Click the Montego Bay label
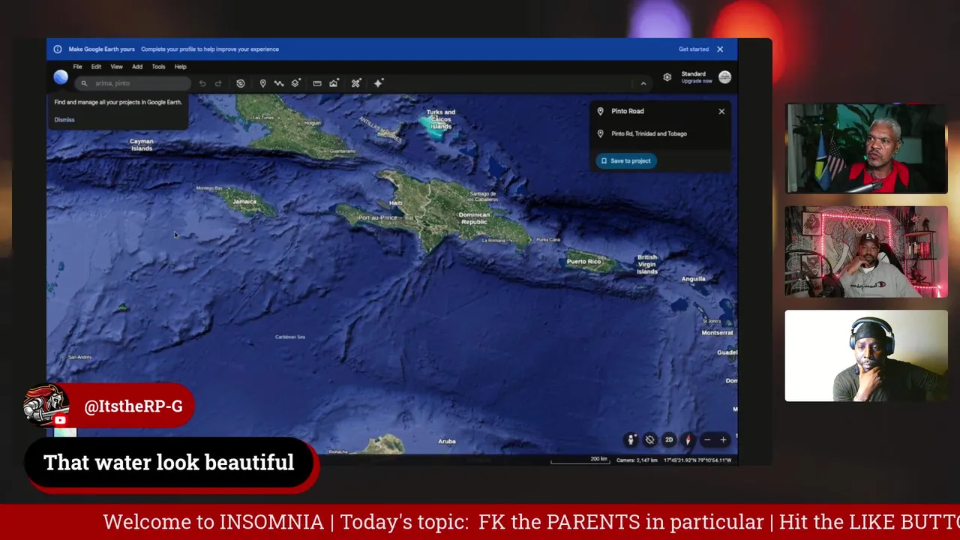This screenshot has height=540, width=960. 209,188
